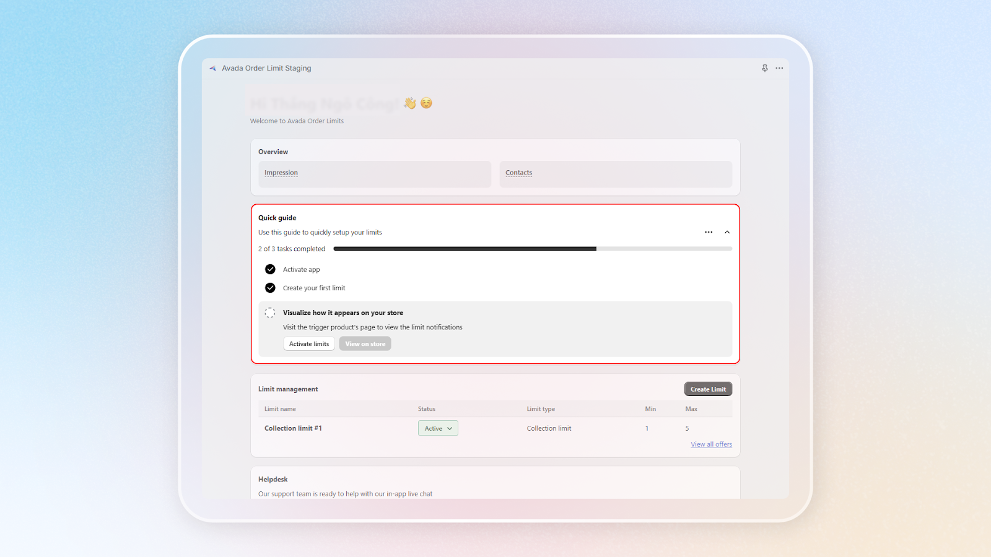
Task: Open Quick guide three-dot options menu
Action: [709, 232]
